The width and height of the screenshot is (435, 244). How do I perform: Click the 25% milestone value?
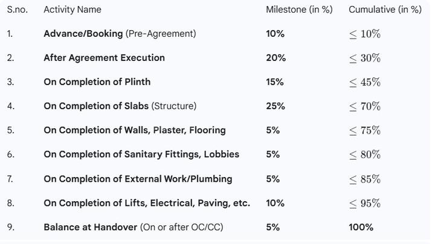pyautogui.click(x=275, y=106)
